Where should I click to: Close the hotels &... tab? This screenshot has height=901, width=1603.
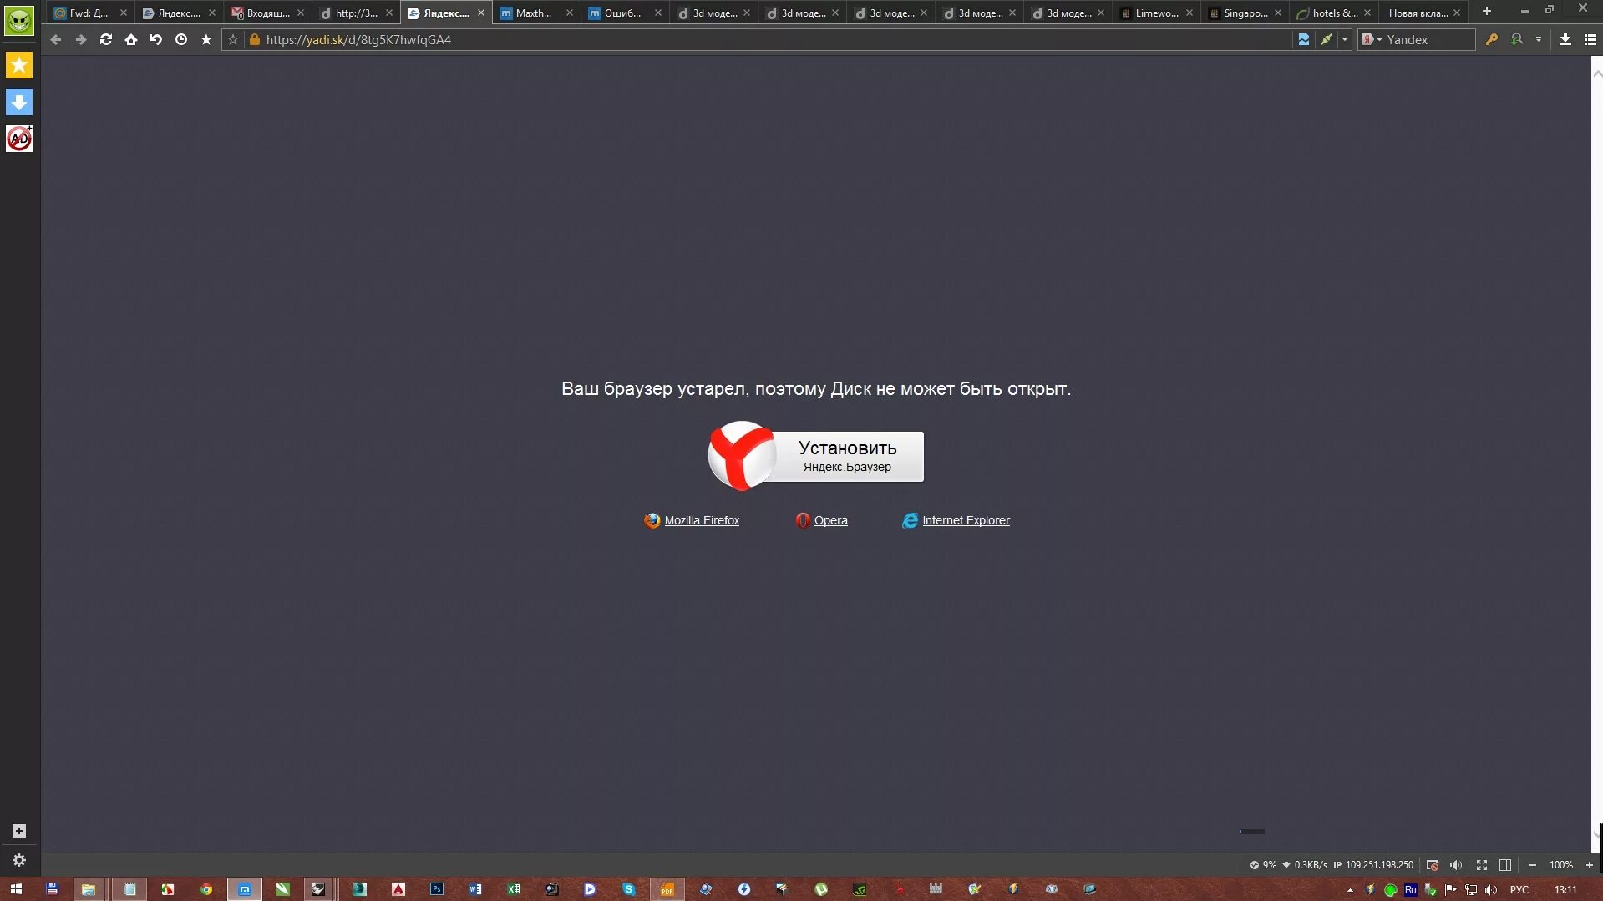pyautogui.click(x=1367, y=13)
